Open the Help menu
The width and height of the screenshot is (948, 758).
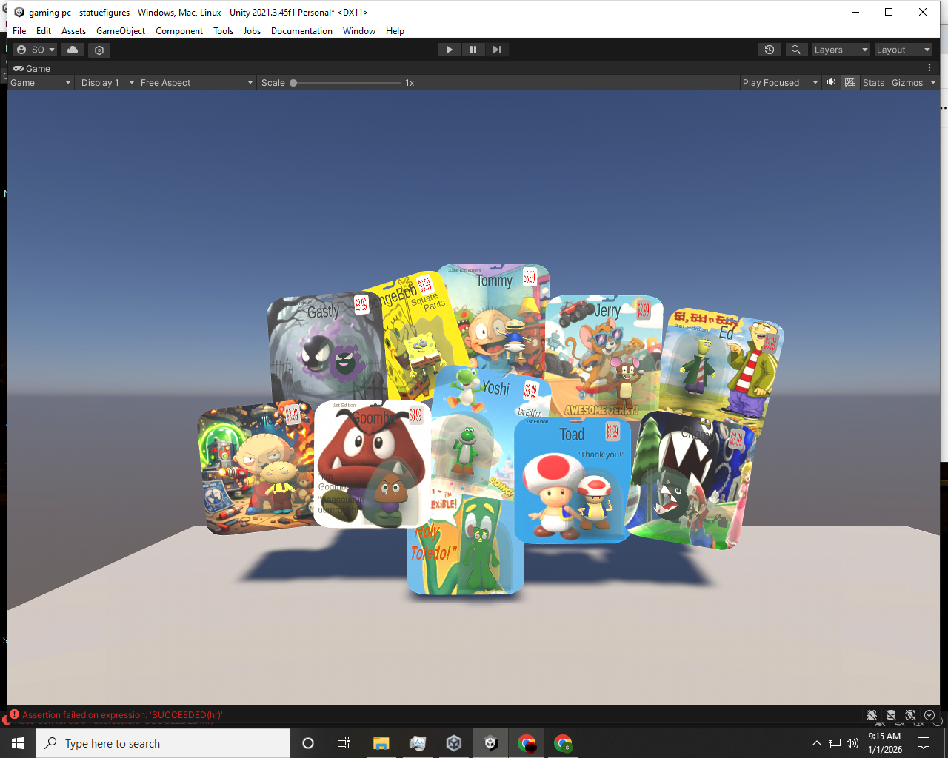[x=395, y=31]
